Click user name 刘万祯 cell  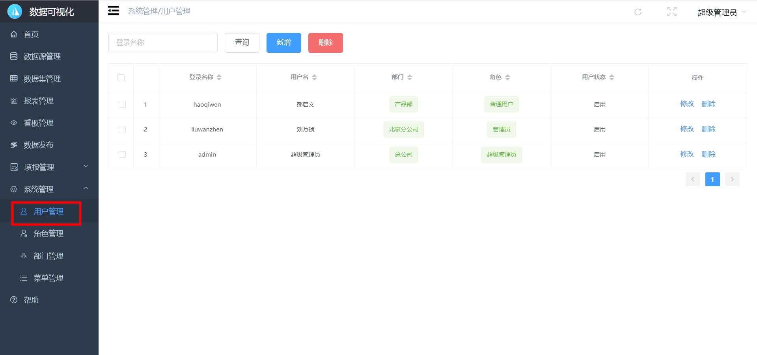[306, 129]
